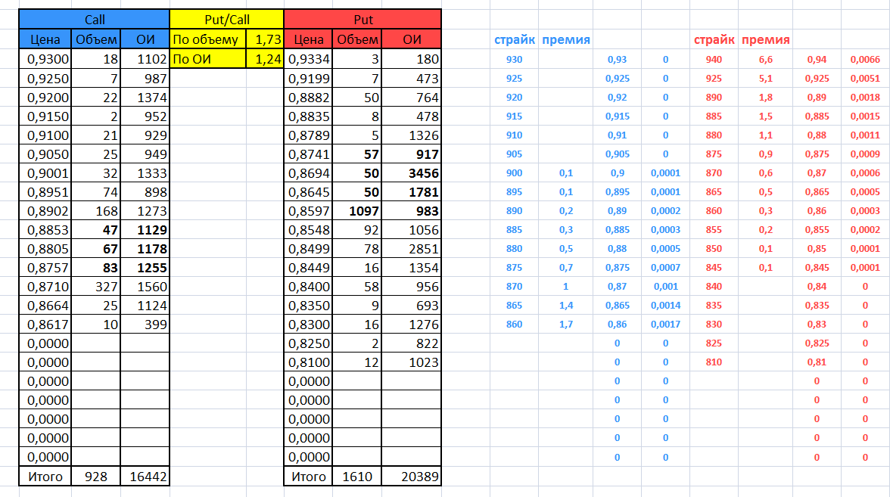Select Call price cell 0,9250
Screen dimensions: 890x497
click(x=45, y=79)
